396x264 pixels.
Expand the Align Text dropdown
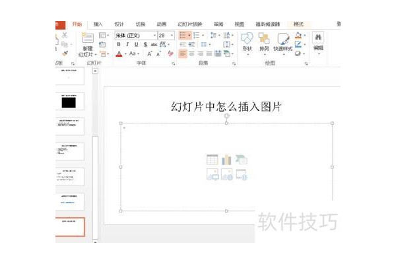tap(232, 44)
